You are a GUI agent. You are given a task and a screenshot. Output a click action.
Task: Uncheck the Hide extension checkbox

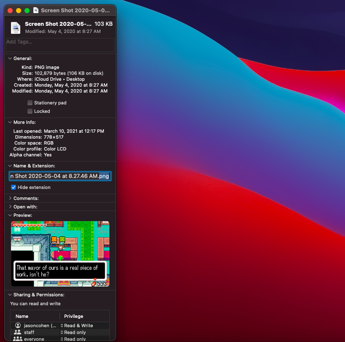(14, 187)
